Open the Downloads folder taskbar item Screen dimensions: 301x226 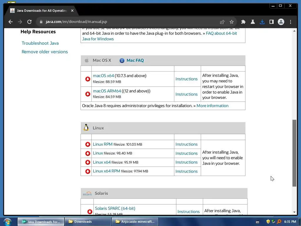88,222
